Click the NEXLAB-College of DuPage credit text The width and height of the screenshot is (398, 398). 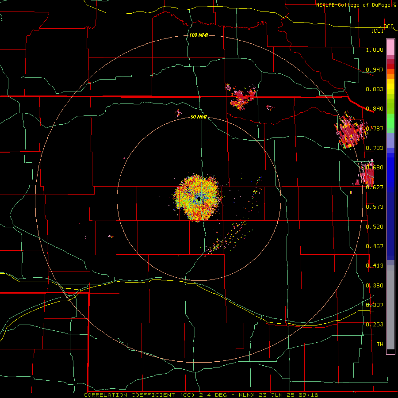353,5
